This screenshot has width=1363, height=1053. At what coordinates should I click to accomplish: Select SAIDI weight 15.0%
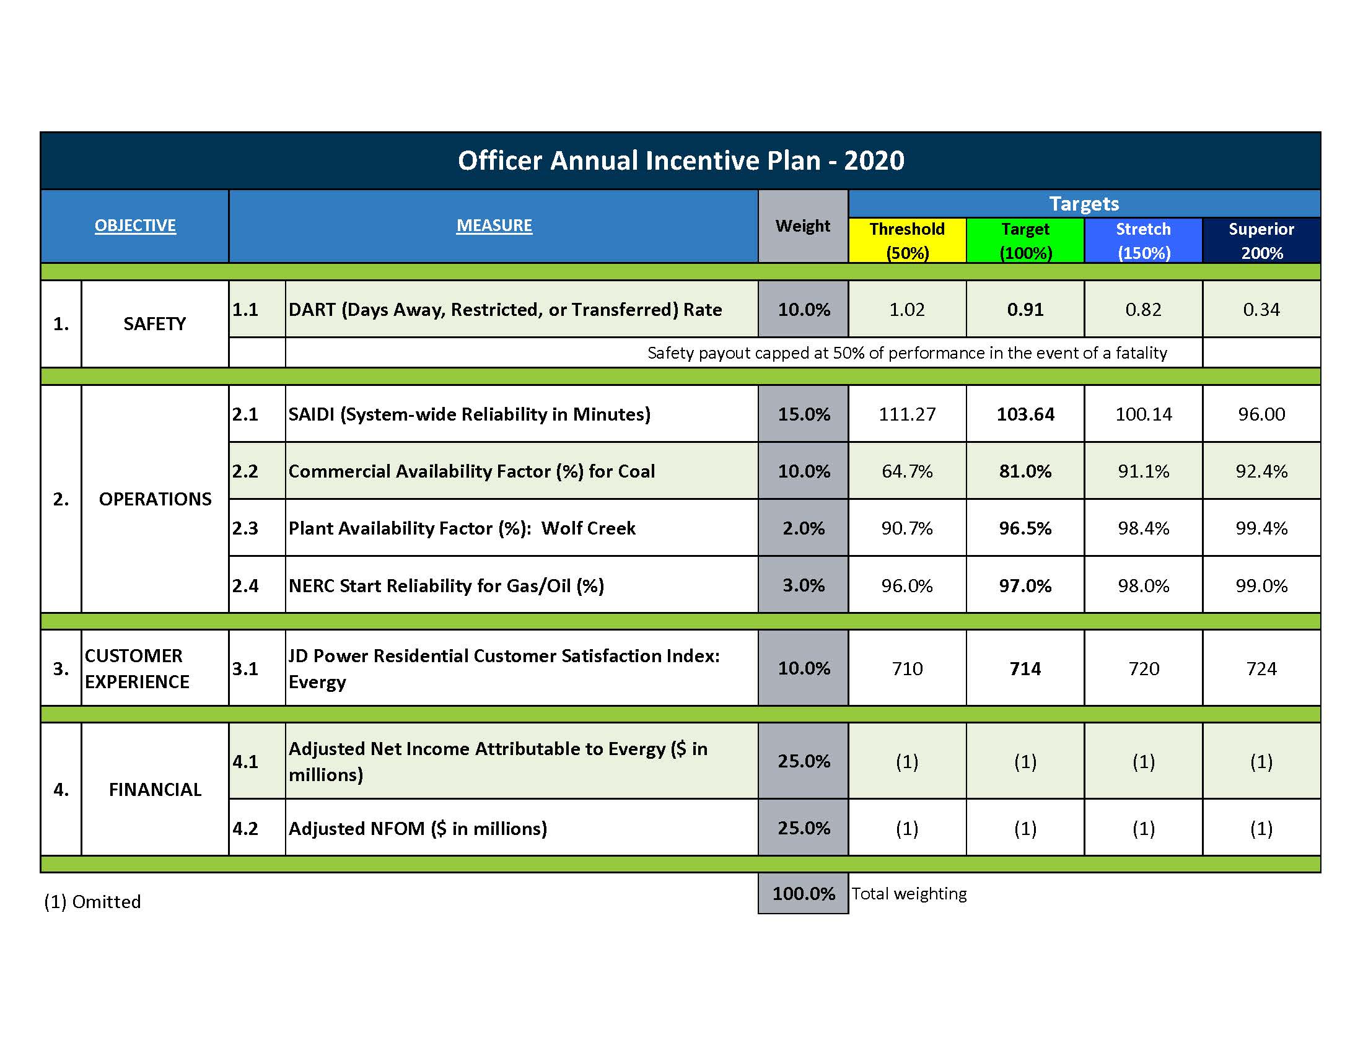(x=802, y=414)
